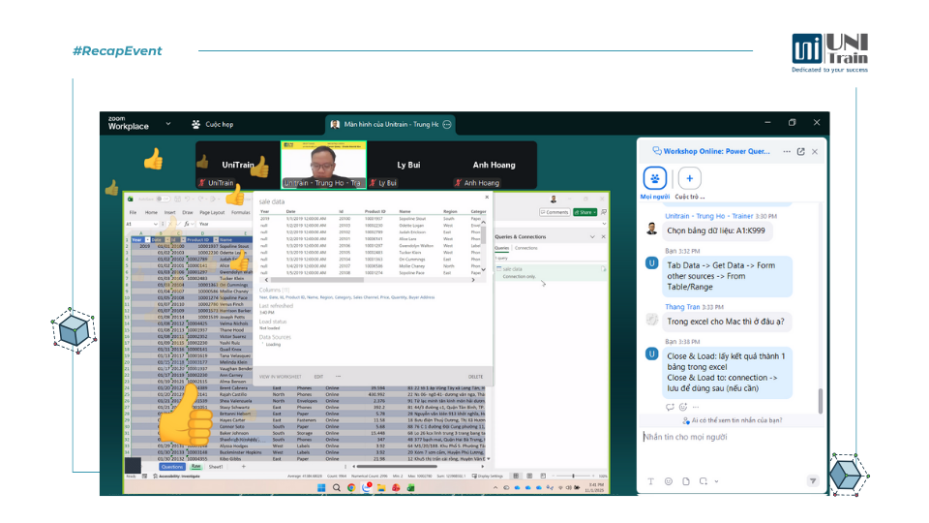Open File Explorer from taskbar

pos(381,488)
